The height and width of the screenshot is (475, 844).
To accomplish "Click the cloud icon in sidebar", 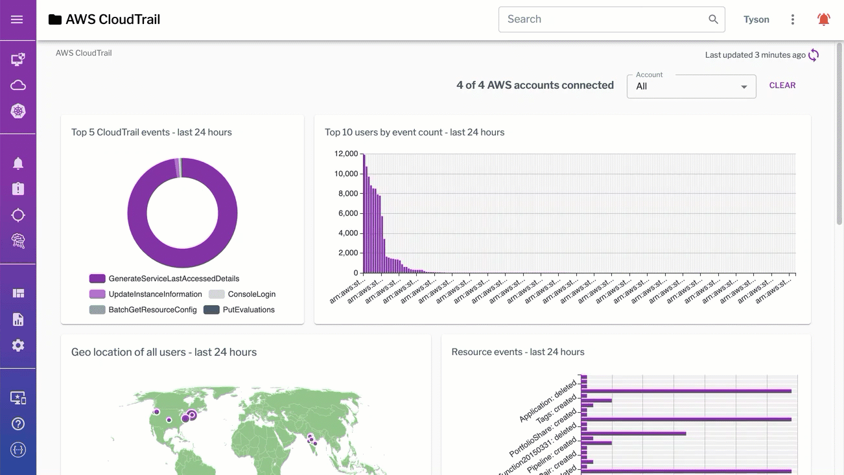I will [18, 86].
